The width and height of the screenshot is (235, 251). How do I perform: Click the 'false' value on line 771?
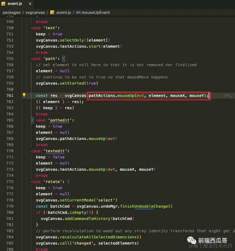click(59, 157)
